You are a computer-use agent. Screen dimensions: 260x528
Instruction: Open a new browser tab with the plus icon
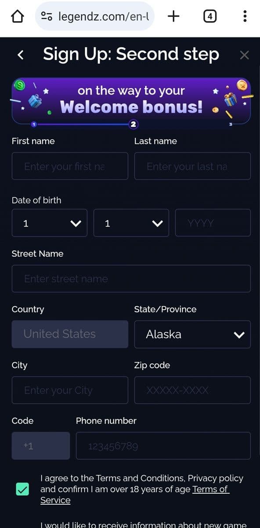click(x=173, y=16)
